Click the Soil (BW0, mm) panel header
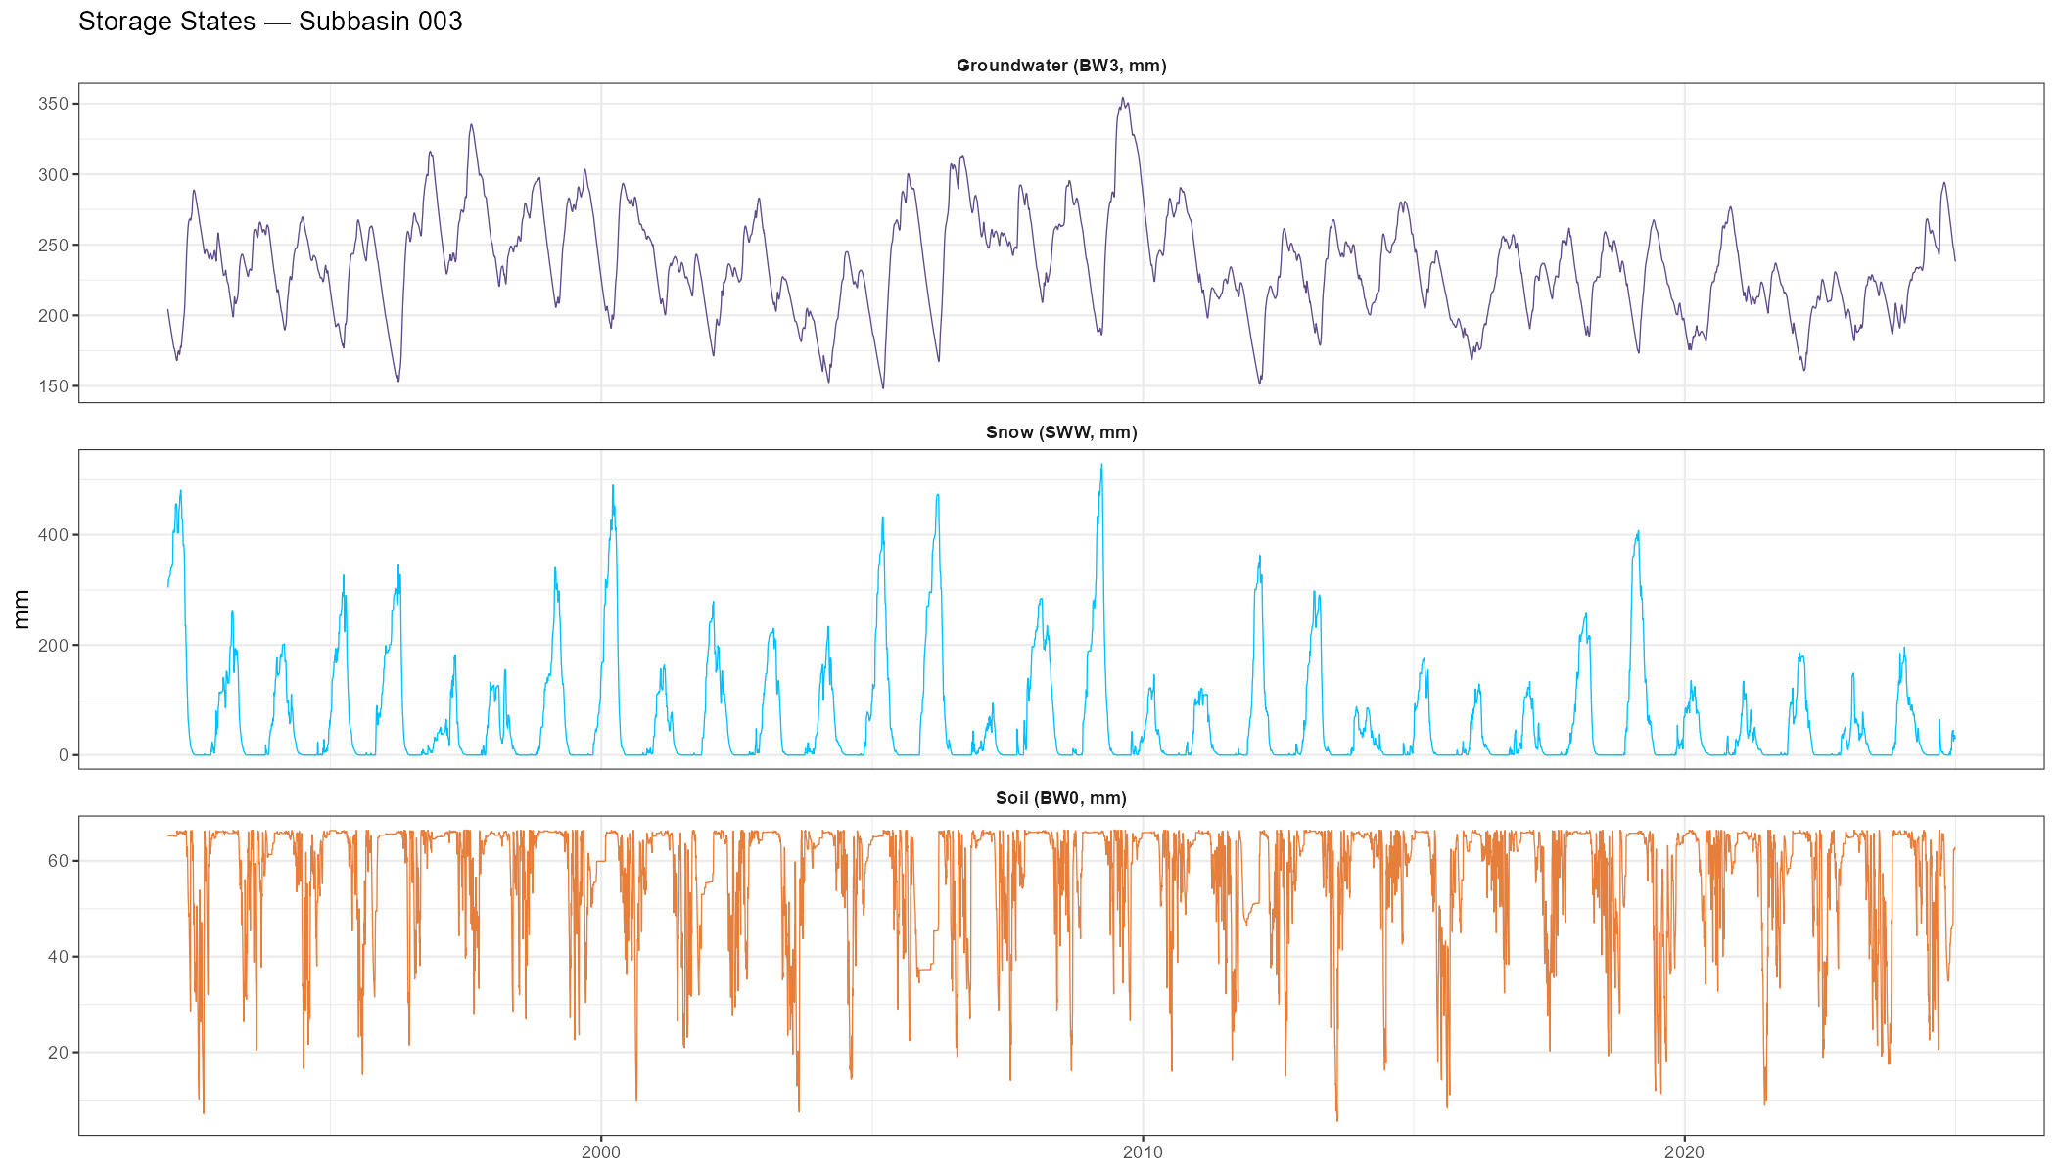2056x1174 pixels. point(1061,798)
